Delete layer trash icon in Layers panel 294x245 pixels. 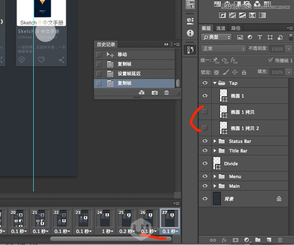click(280, 240)
